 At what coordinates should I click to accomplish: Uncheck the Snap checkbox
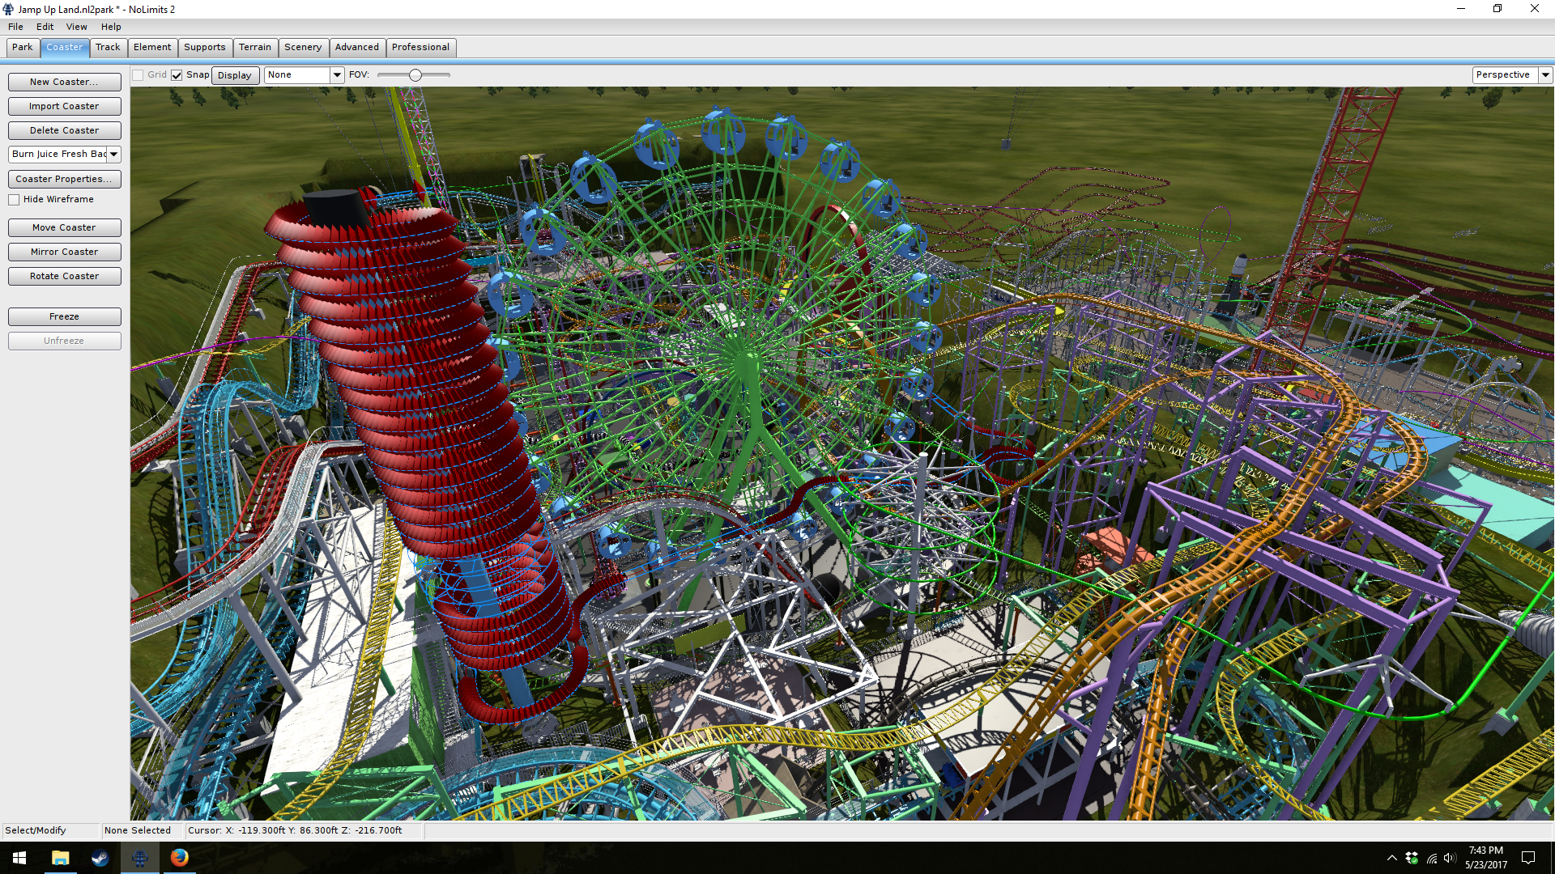click(177, 75)
